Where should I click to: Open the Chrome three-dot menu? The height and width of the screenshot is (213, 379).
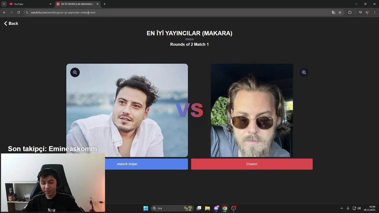pos(375,12)
